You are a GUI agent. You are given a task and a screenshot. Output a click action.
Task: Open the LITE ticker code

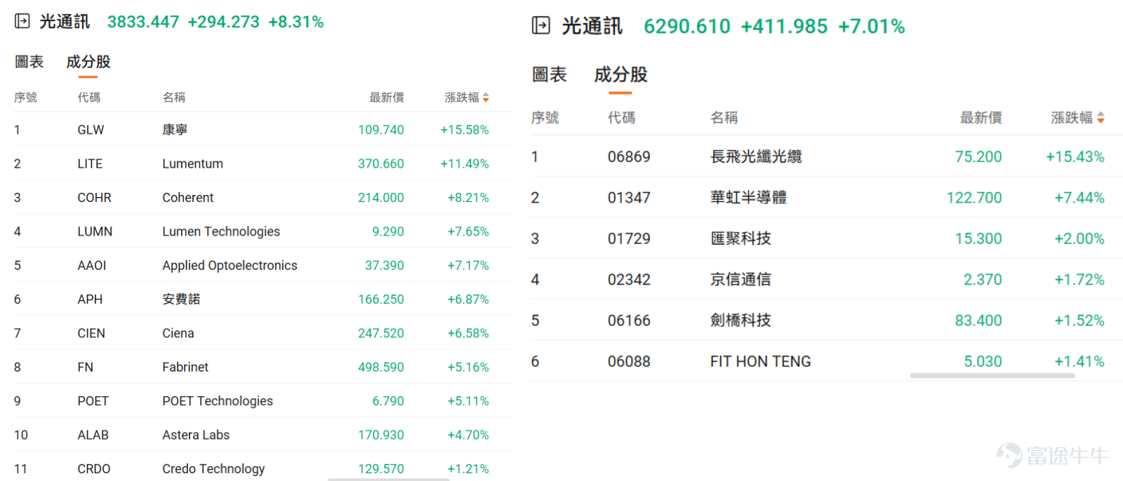pyautogui.click(x=90, y=163)
